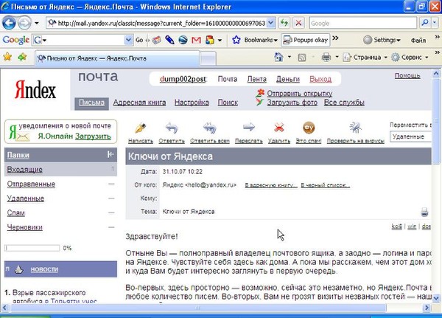
Task: Open the Файл menu
Action: (418, 41)
